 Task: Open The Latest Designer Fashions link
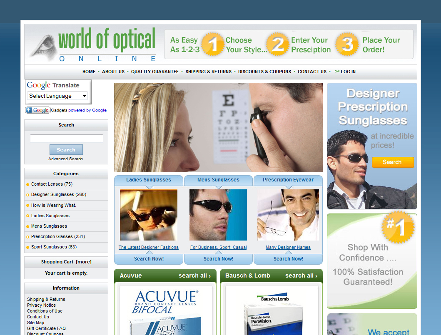pos(149,247)
